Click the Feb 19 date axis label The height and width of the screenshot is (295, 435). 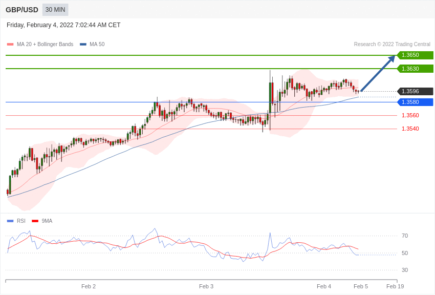[395, 286]
